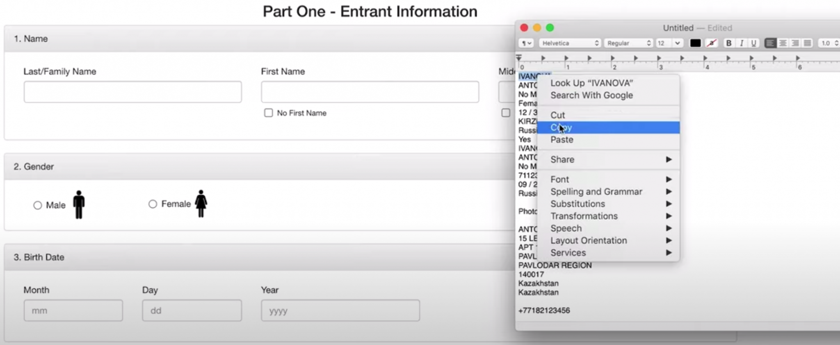840x345 pixels.
Task: Center align text in TextEdit
Action: (x=783, y=43)
